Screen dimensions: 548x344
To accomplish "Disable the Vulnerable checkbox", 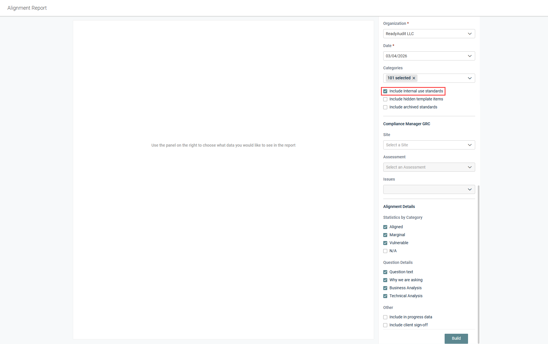I will pos(385,243).
